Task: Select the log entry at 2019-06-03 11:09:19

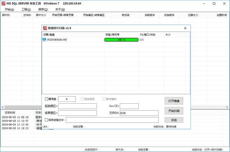Action: (15, 117)
